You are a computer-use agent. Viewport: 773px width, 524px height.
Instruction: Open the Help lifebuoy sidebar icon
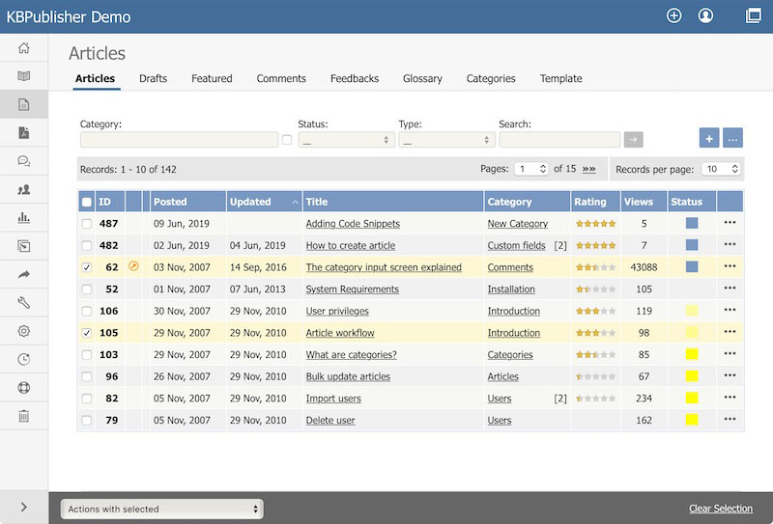(23, 388)
